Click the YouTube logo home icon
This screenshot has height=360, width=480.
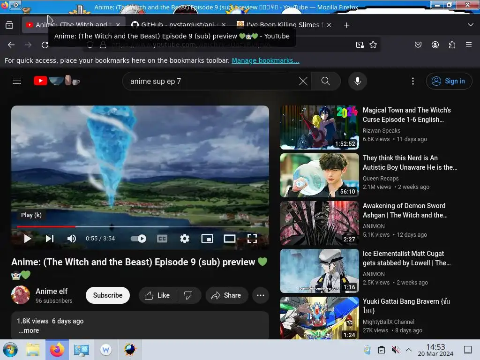(x=57, y=81)
